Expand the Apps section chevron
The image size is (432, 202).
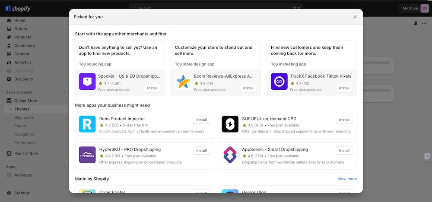coord(65,167)
